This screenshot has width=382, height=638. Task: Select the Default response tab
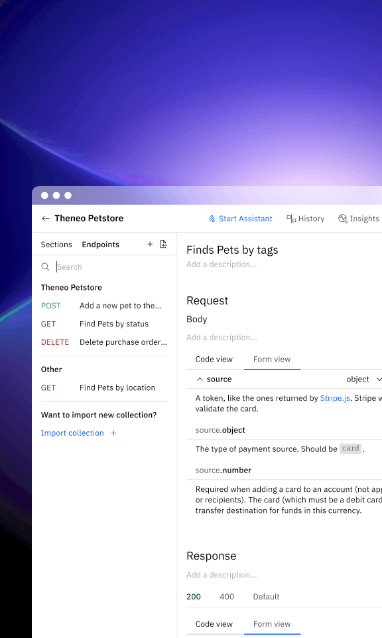[x=267, y=597]
